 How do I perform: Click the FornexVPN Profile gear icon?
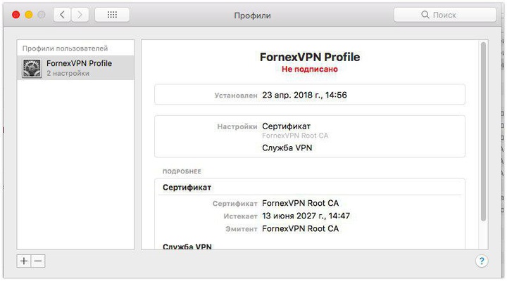point(32,67)
